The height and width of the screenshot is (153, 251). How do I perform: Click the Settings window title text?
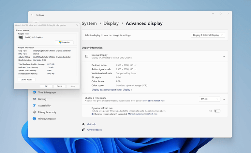[x=40, y=15]
